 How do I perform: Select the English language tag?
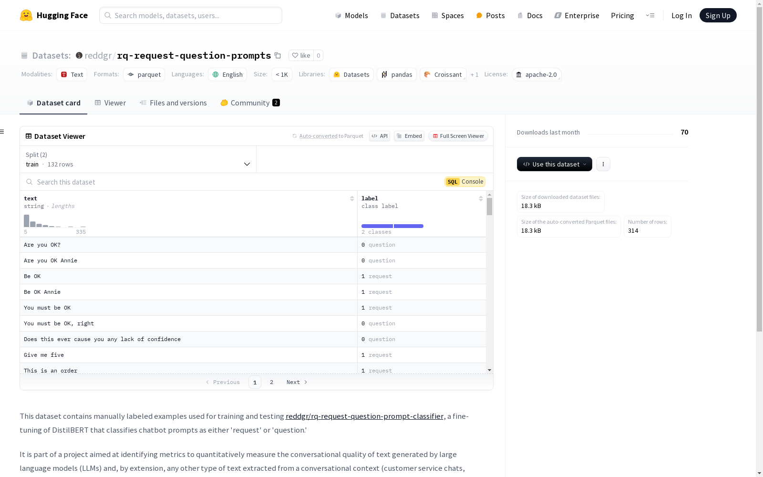(x=227, y=74)
